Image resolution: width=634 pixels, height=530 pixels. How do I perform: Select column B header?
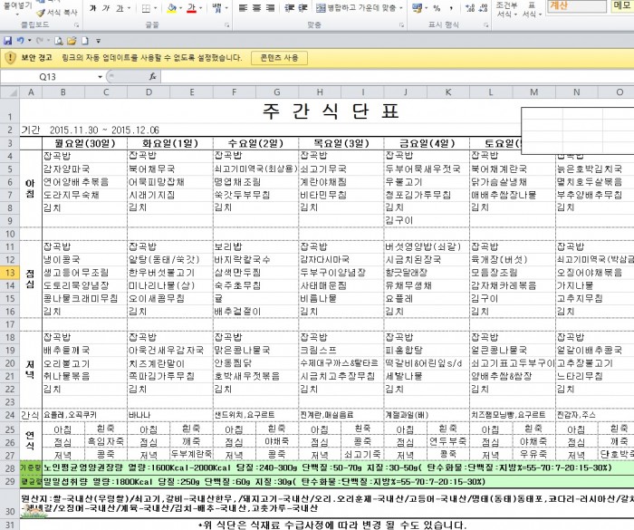click(63, 92)
